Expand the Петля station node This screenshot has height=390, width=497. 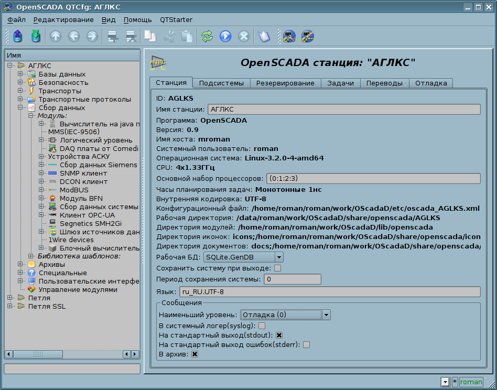tap(10, 298)
